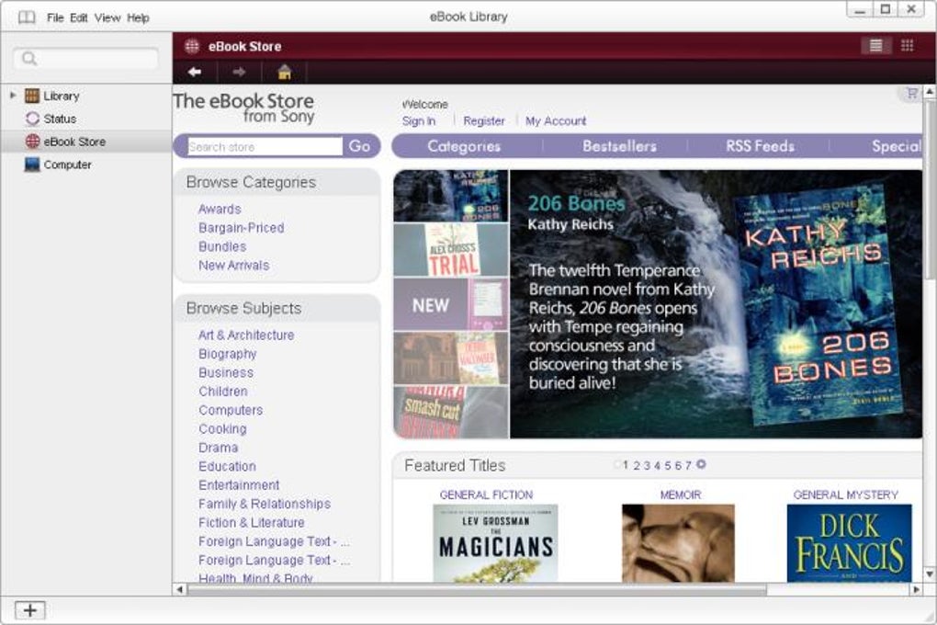937x625 pixels.
Task: Go to next Featured Titles page arrow
Action: point(701,464)
